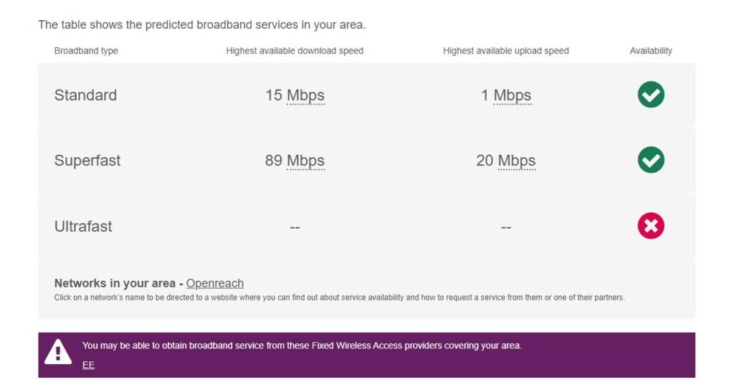The width and height of the screenshot is (734, 390).
Task: Open the Openreach network link
Action: [x=215, y=283]
